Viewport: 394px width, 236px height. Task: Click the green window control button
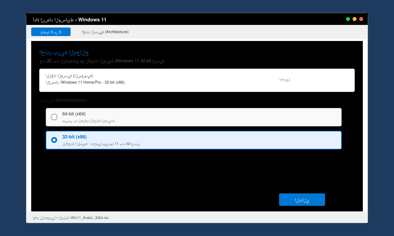(x=348, y=19)
